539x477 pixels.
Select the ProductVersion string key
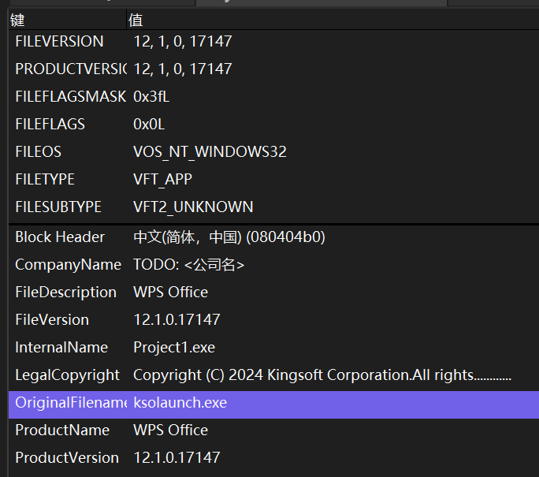click(x=67, y=457)
